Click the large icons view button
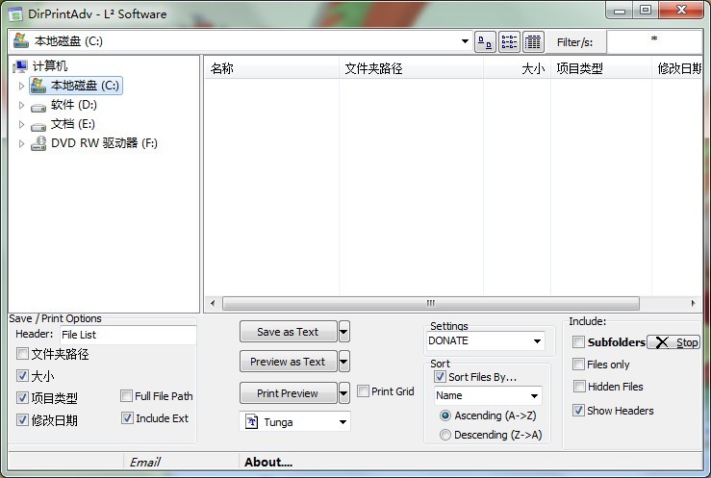Screen dimensions: 711x478 [485, 42]
